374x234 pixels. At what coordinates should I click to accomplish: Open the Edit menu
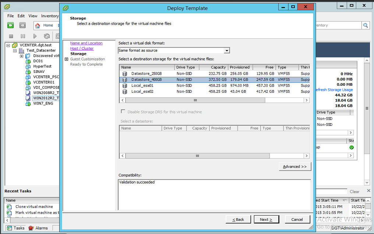[x=21, y=16]
